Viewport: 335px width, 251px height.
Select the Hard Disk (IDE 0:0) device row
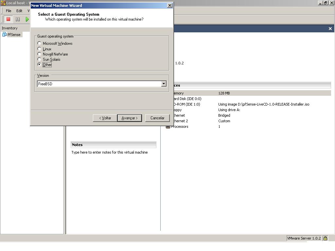tap(249, 99)
